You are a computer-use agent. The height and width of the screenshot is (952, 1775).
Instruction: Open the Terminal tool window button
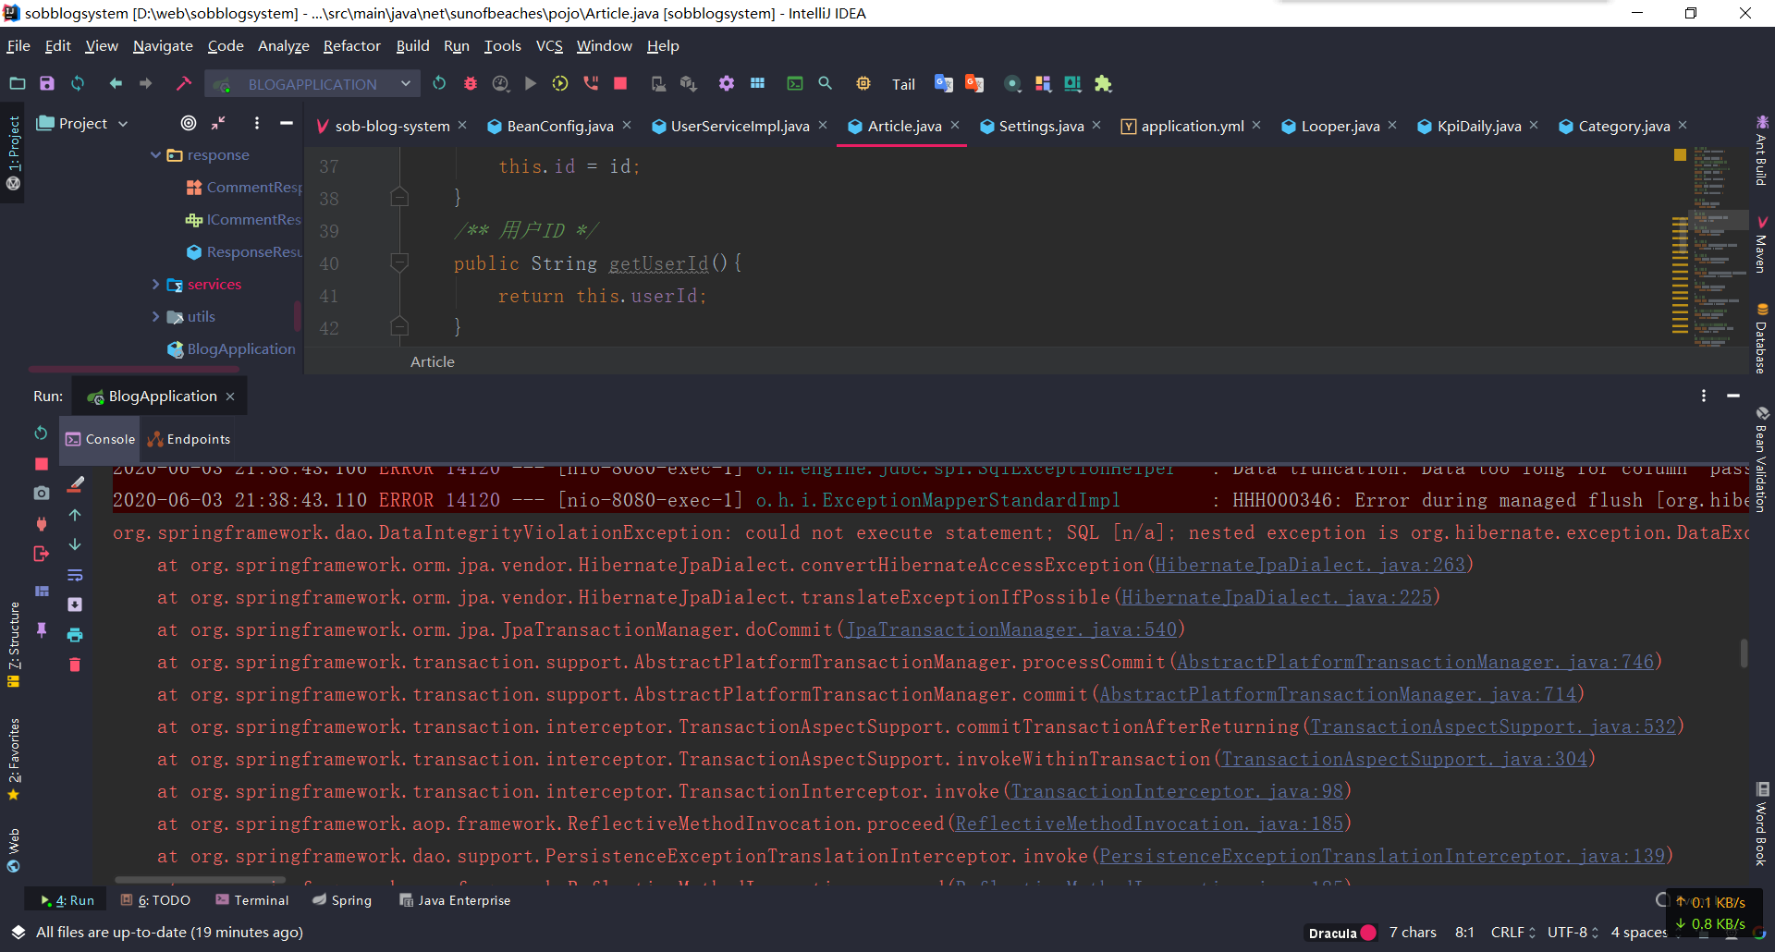coord(251,900)
